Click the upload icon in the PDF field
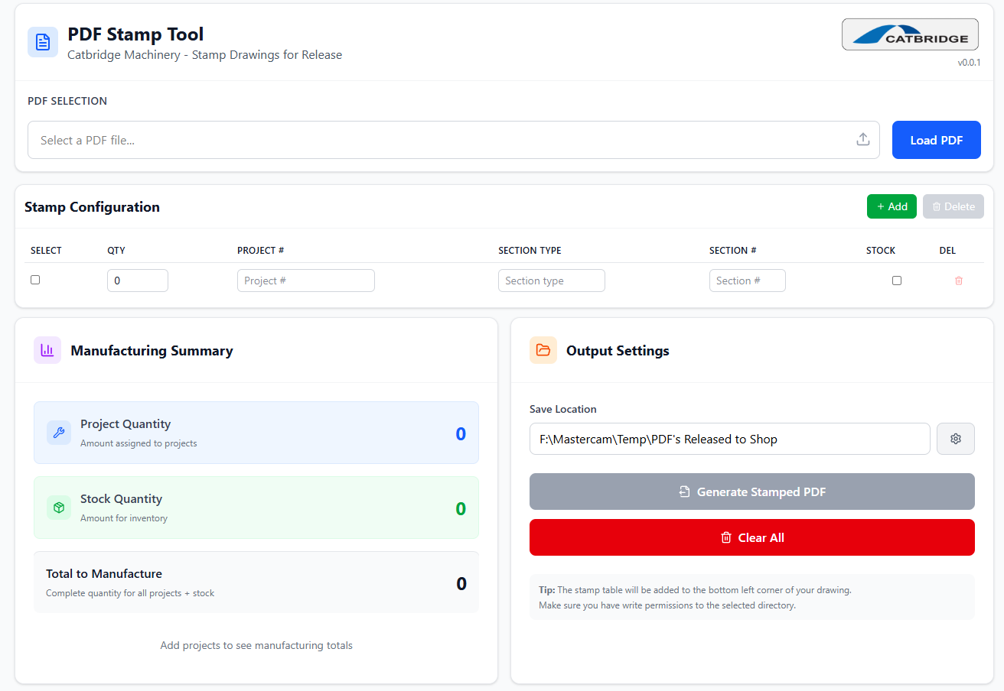This screenshot has width=1004, height=691. tap(863, 140)
